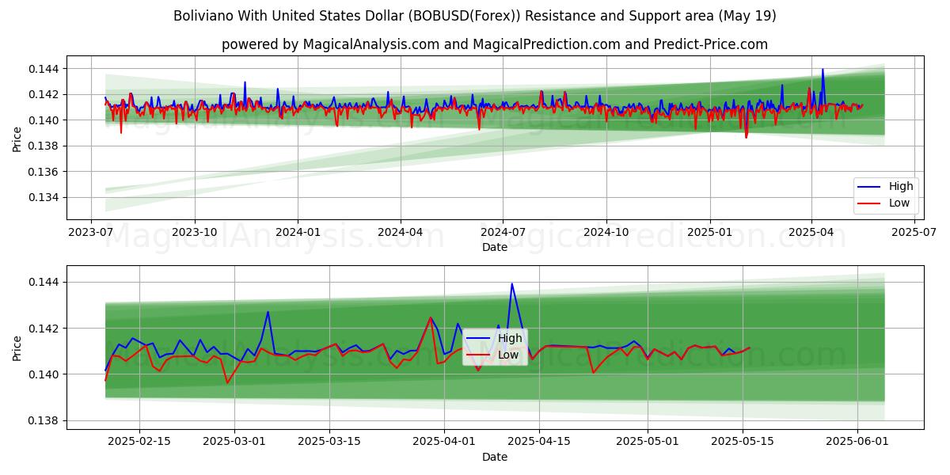Click the 2025-04 x-axis tick label

pyautogui.click(x=811, y=232)
